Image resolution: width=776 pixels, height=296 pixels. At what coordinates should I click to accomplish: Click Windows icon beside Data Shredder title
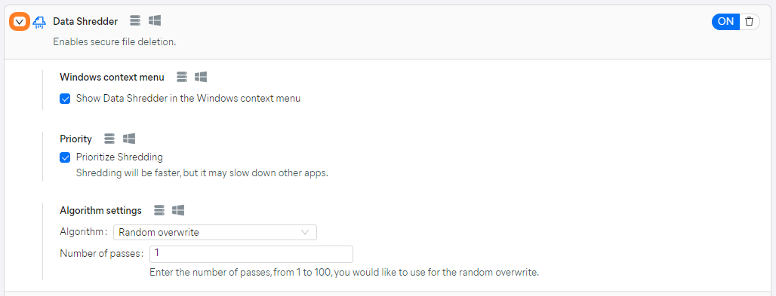point(155,21)
